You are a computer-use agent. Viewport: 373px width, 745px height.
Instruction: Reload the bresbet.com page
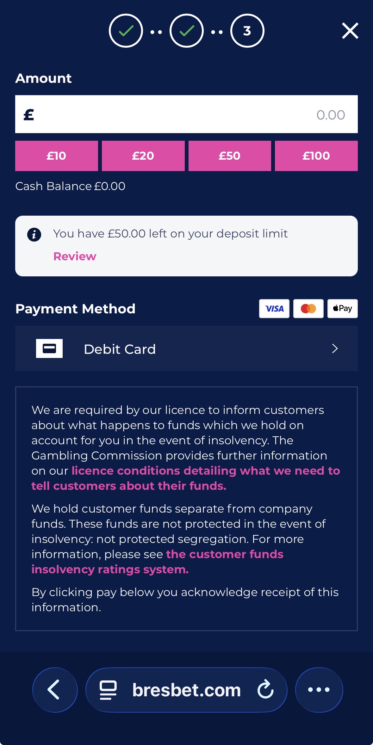coord(265,690)
